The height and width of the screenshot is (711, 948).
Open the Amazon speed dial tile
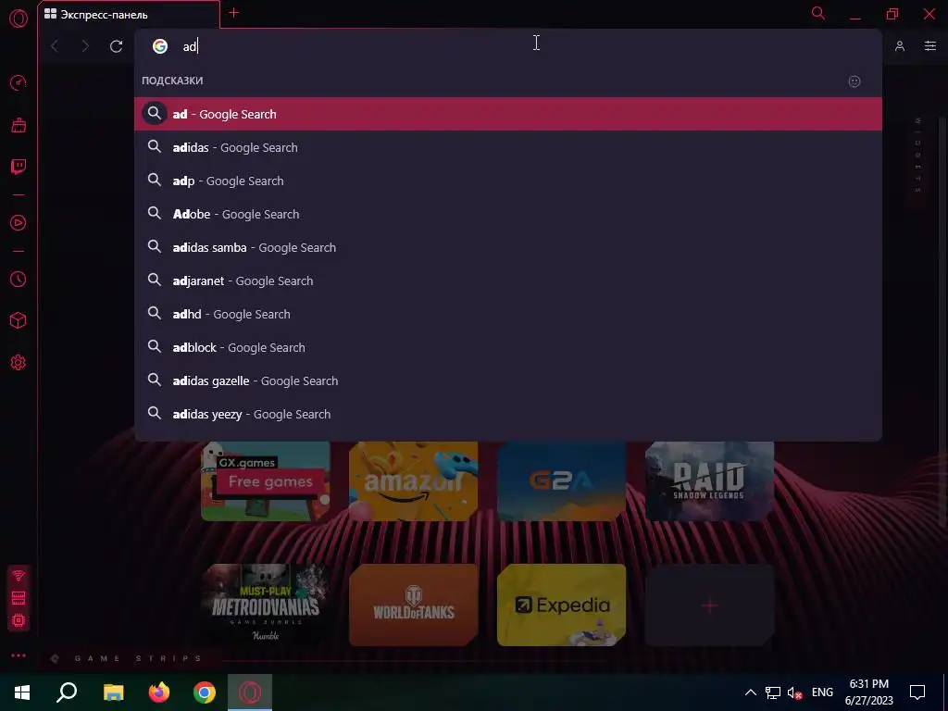point(414,481)
